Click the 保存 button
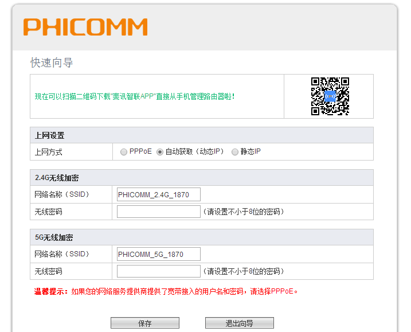 (145, 323)
